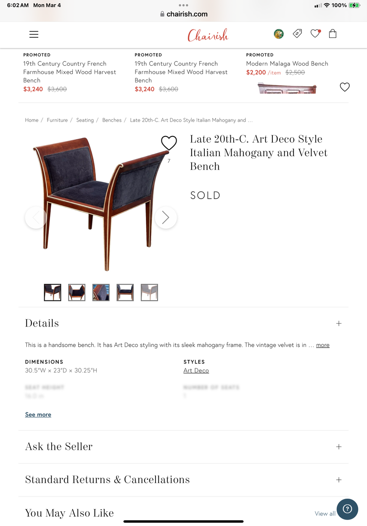367x526 pixels.
Task: Expand Standard Returns & Cancellations section
Action: click(x=339, y=480)
